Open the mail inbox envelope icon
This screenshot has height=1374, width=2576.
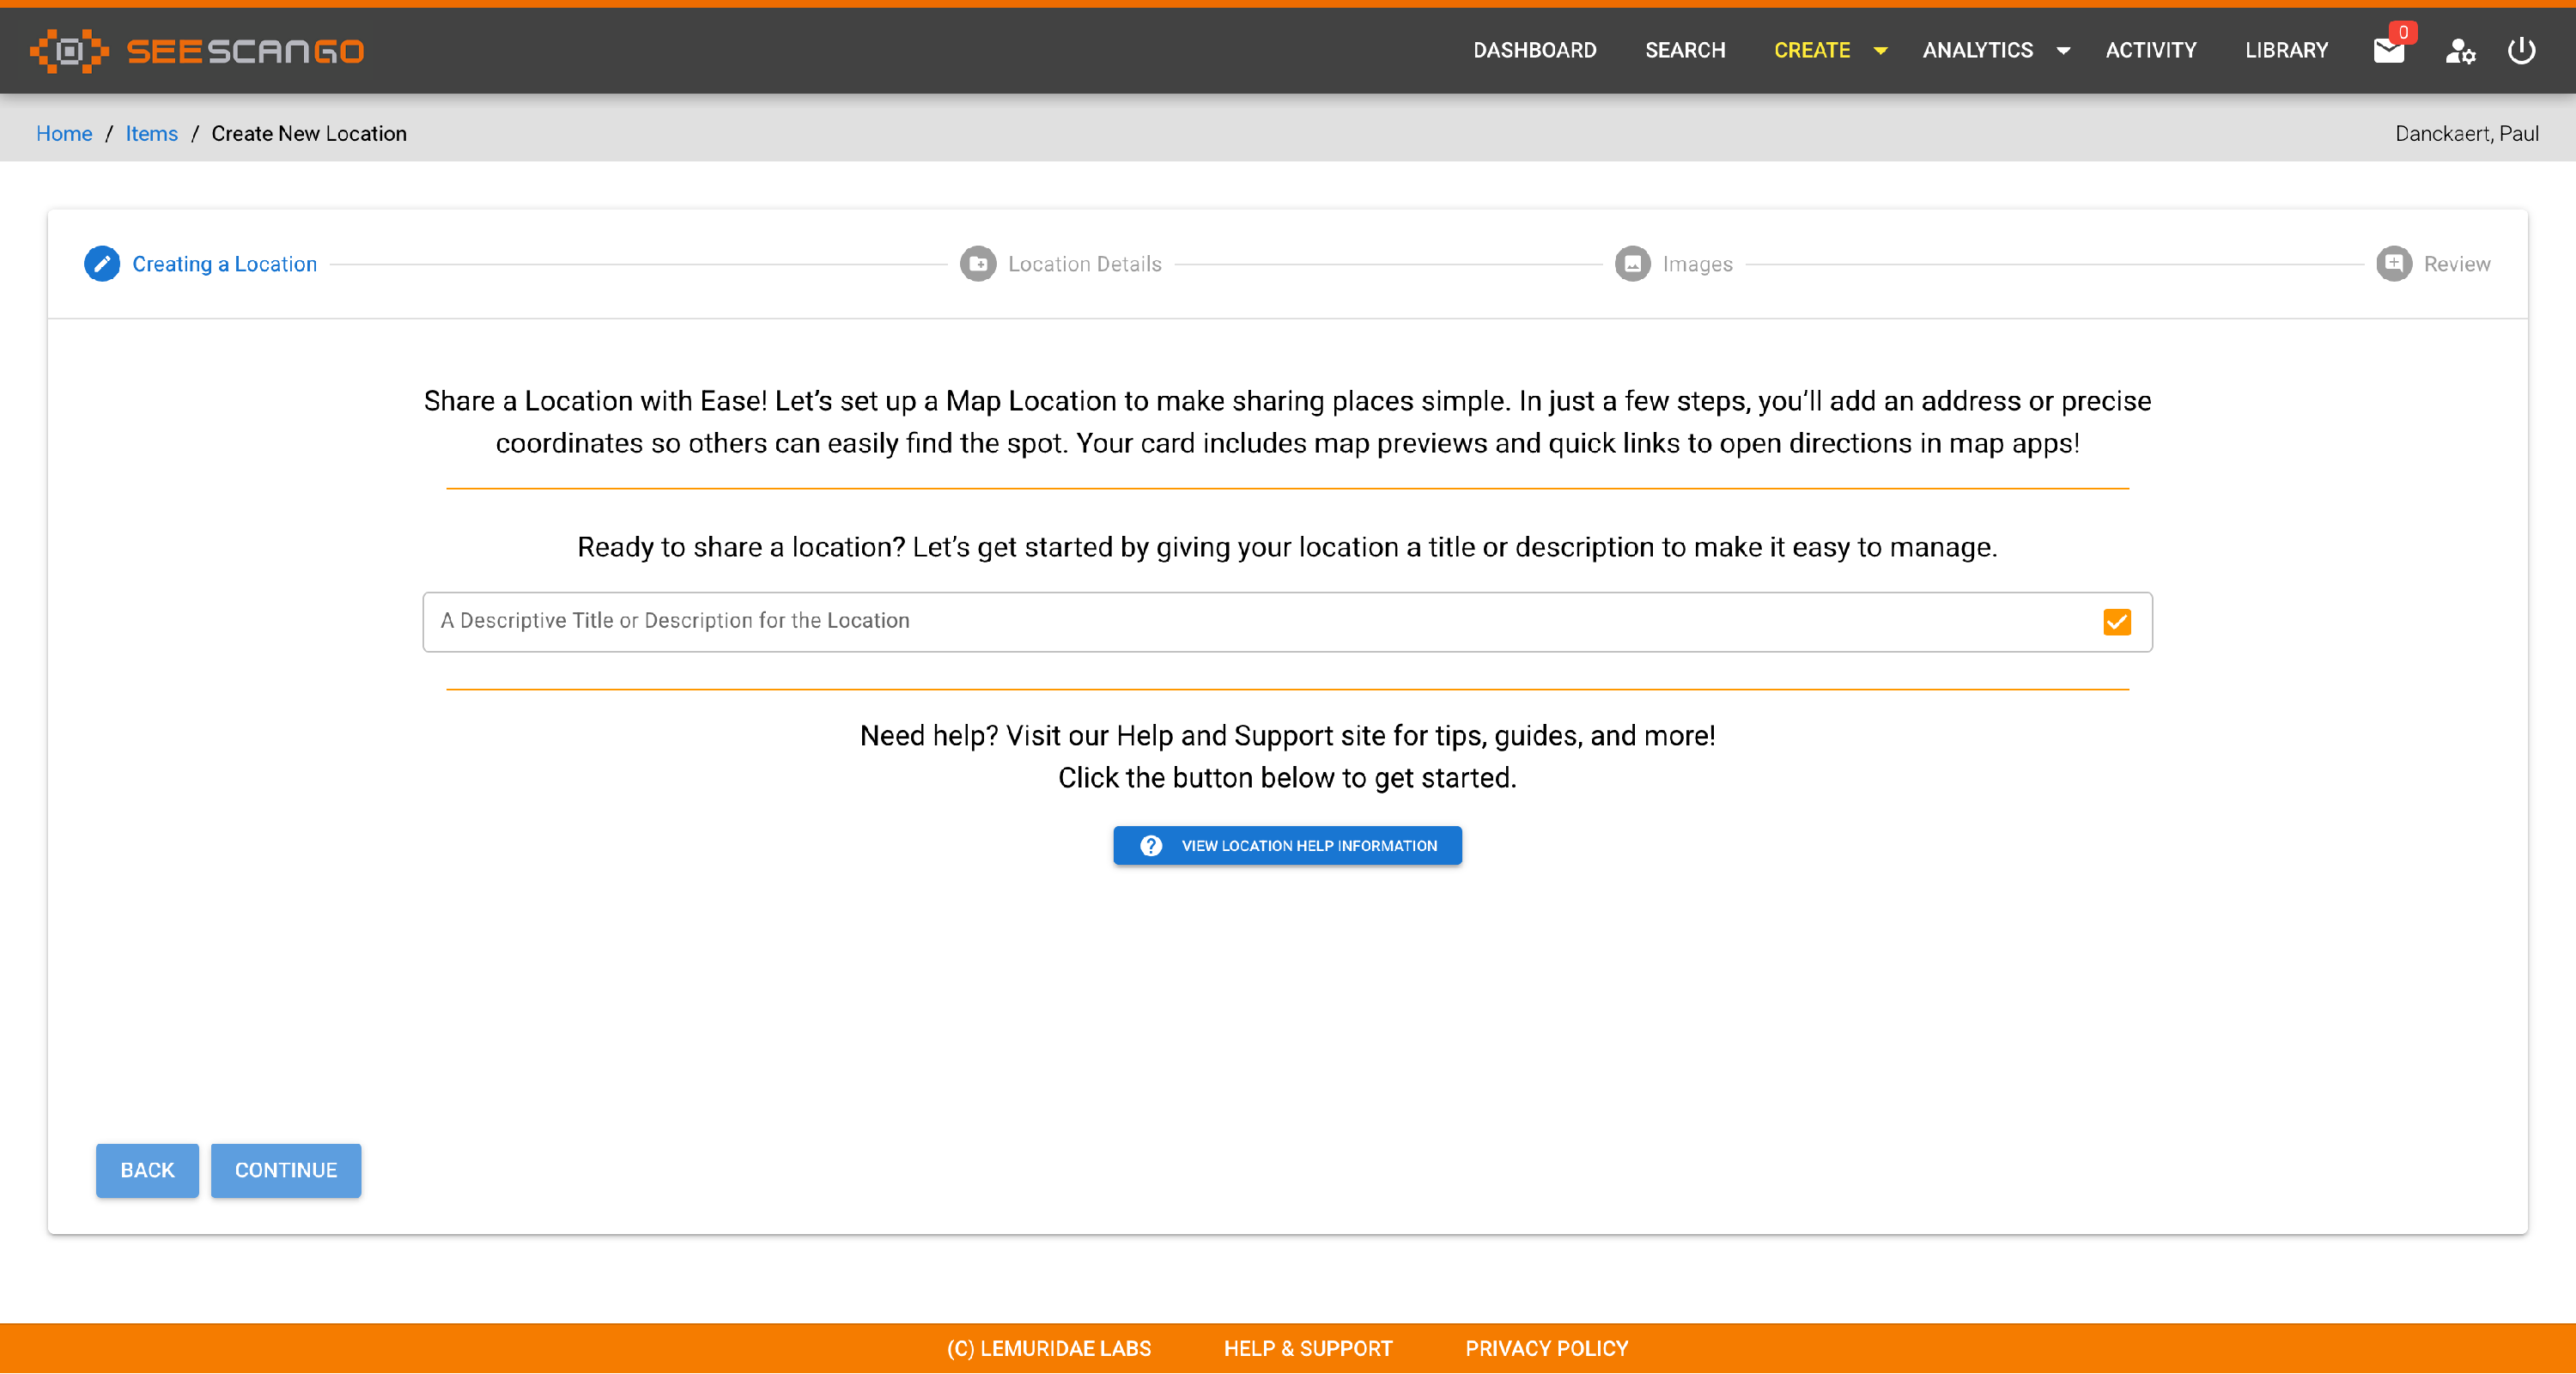[2388, 51]
